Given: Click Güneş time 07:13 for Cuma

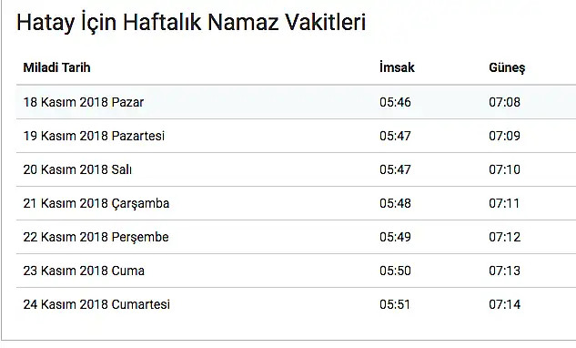Looking at the screenshot, I should coord(504,271).
